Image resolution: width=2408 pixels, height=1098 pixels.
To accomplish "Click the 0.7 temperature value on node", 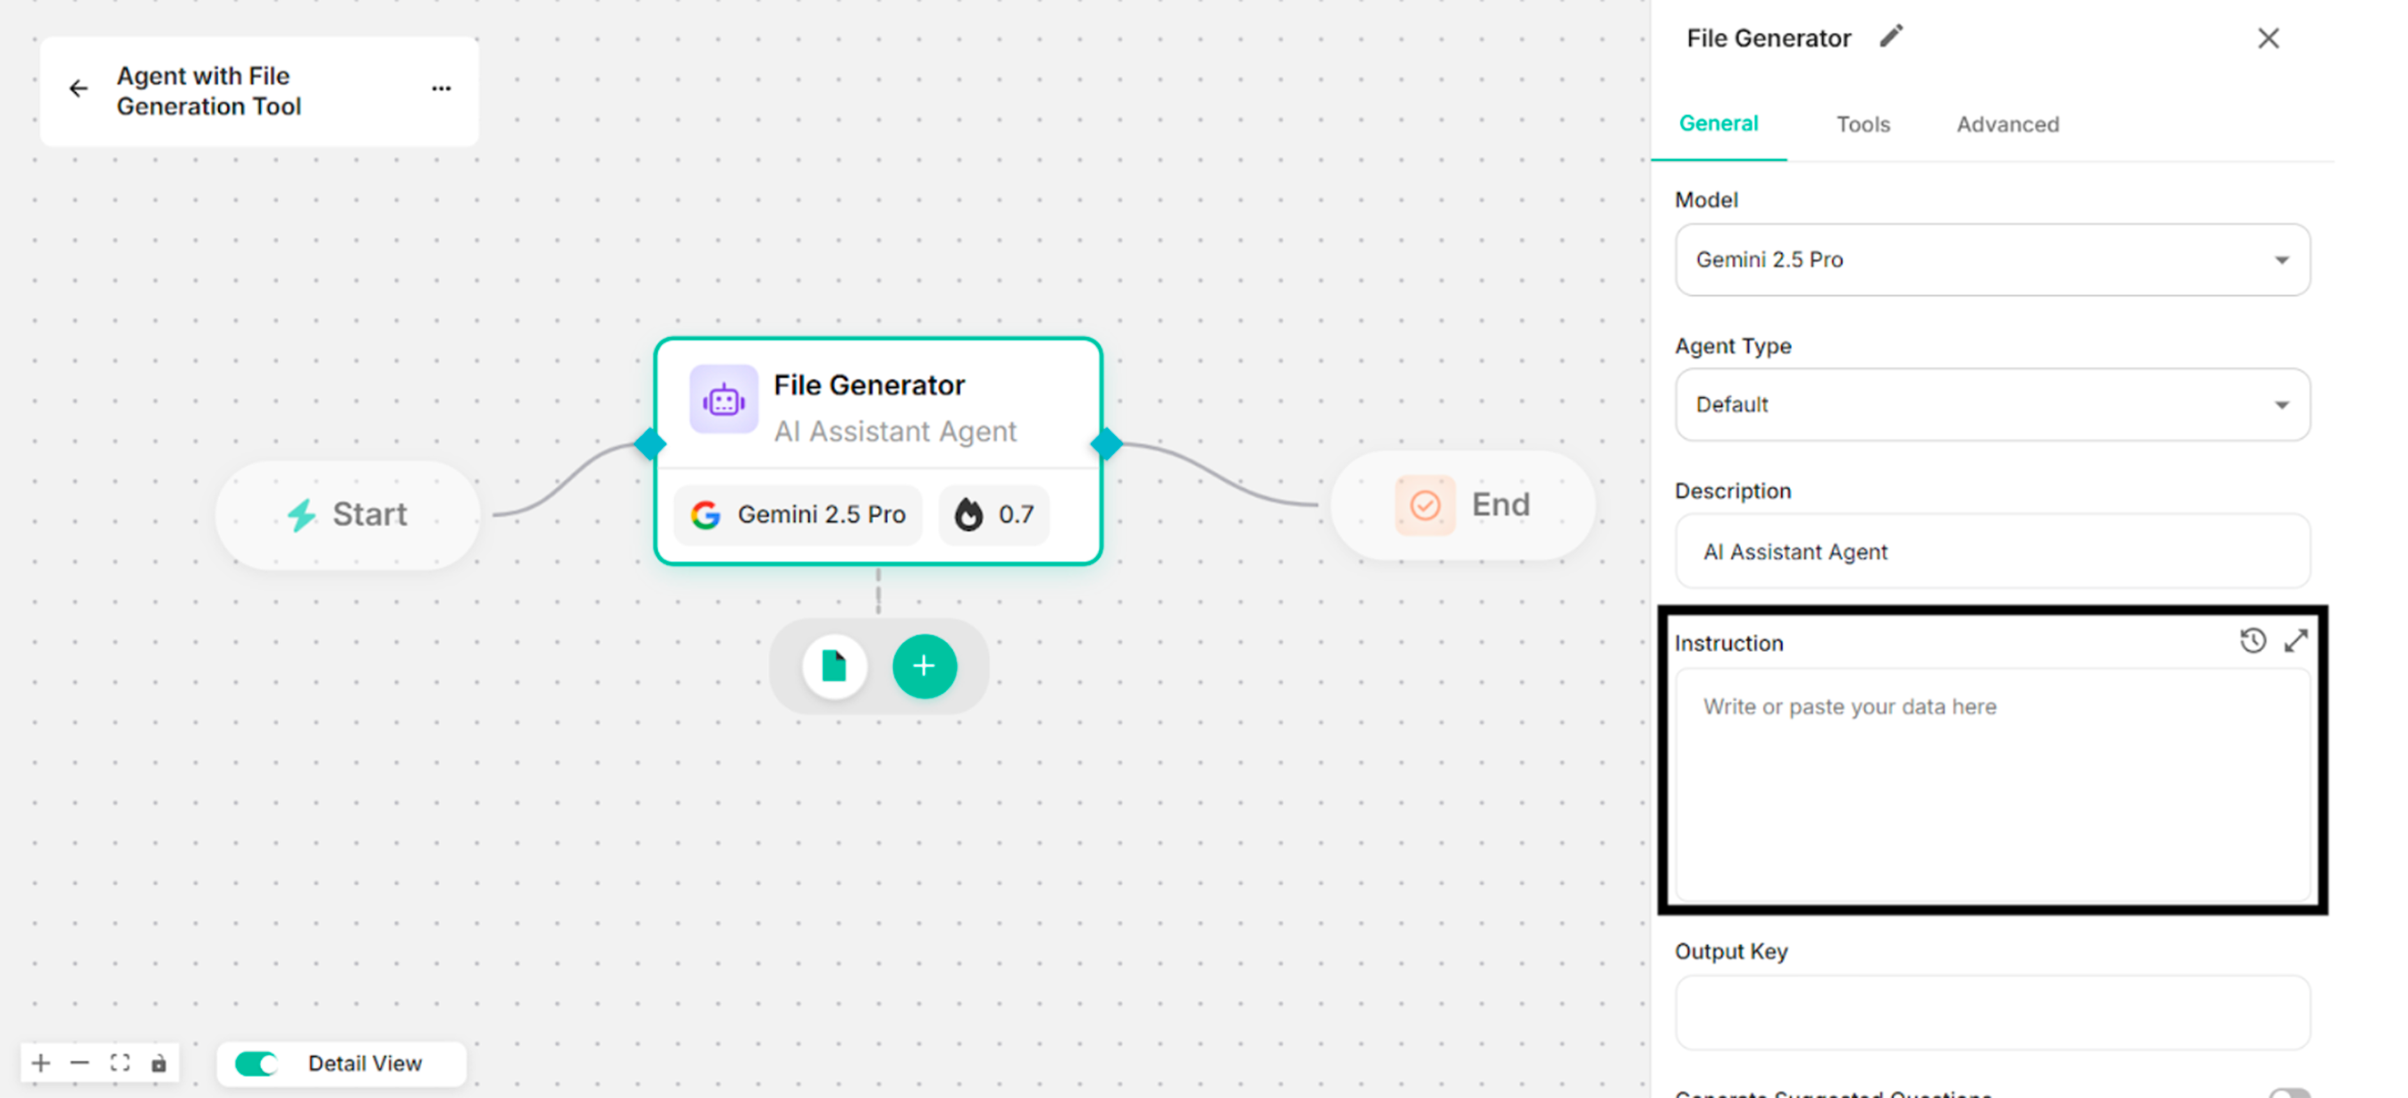I will coord(1016,515).
